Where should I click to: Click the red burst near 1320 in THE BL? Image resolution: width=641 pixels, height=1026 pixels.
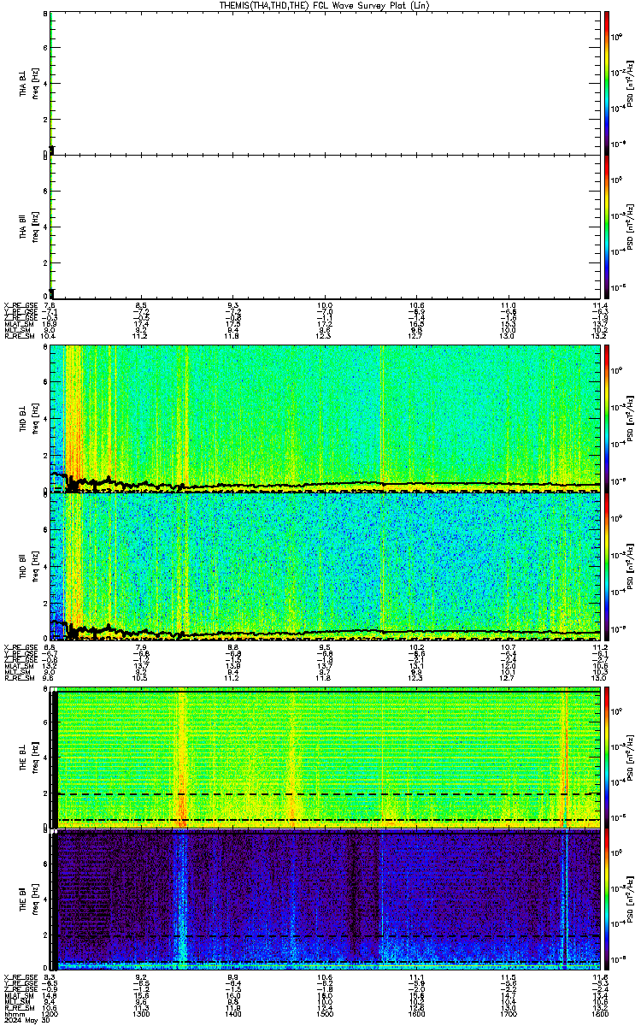pyautogui.click(x=181, y=757)
